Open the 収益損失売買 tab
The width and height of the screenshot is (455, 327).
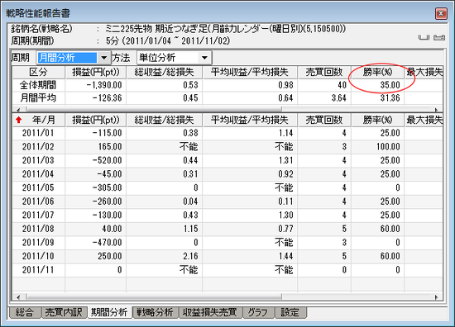point(210,312)
